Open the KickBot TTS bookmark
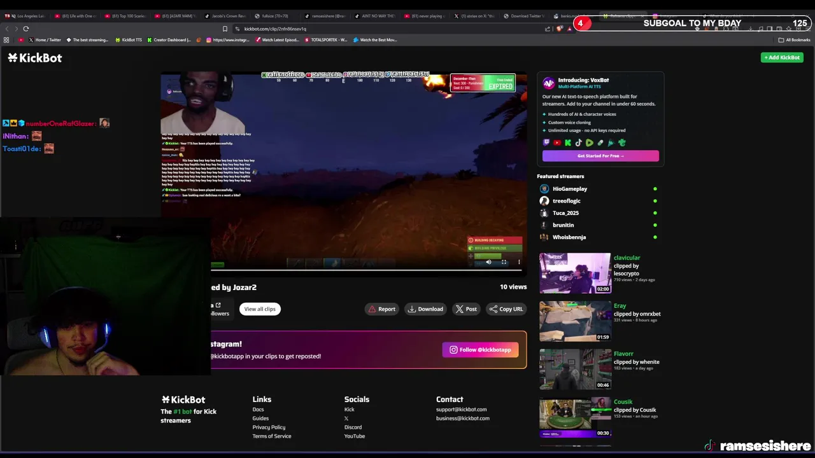Screen dimensions: 815x458 tap(129, 40)
